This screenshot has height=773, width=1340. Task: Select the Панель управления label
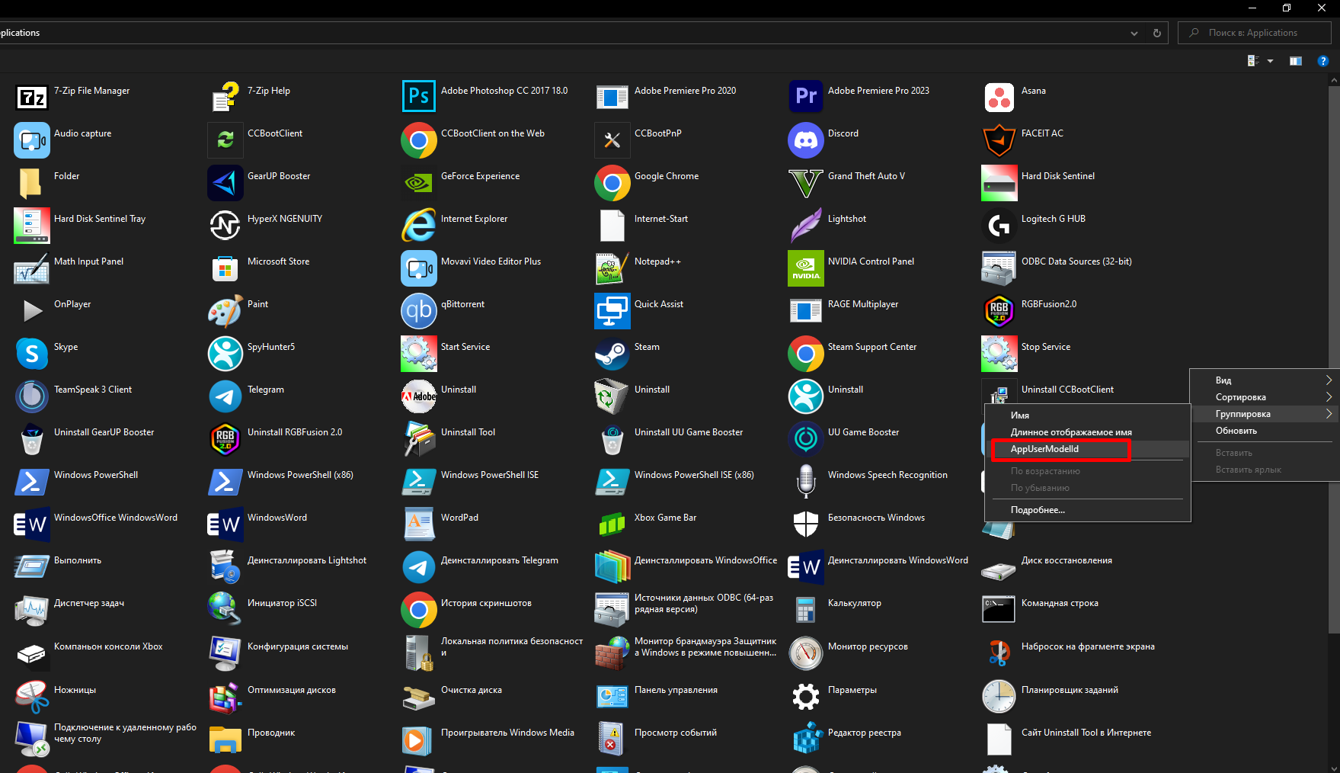tap(676, 690)
